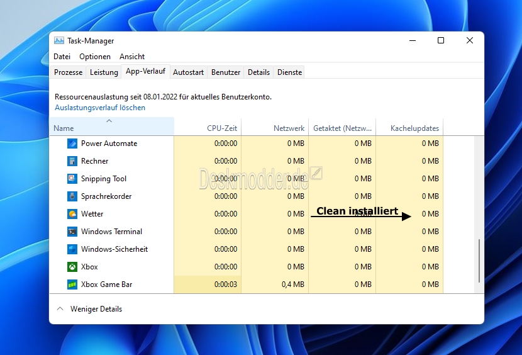Screen dimensions: 522x355
Task: Click the Sprachrekorder app icon
Action: (x=72, y=196)
